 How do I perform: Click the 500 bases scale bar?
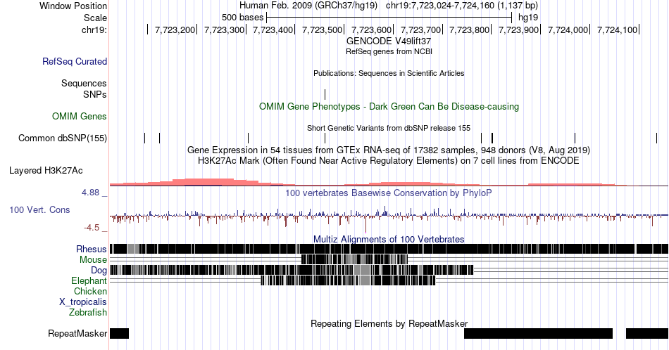pos(389,18)
